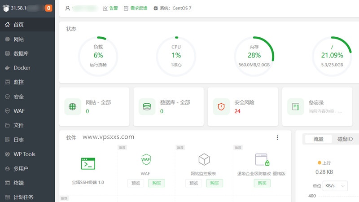359x202 pixels.
Task: Click the user account icon in header
Action: [68, 8]
